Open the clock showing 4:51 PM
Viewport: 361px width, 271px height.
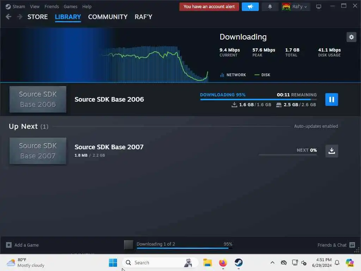(x=322, y=263)
